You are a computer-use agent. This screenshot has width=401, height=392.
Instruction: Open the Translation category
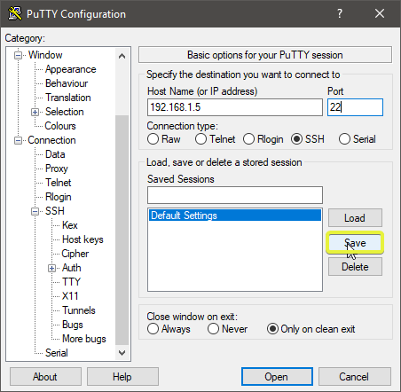(68, 98)
